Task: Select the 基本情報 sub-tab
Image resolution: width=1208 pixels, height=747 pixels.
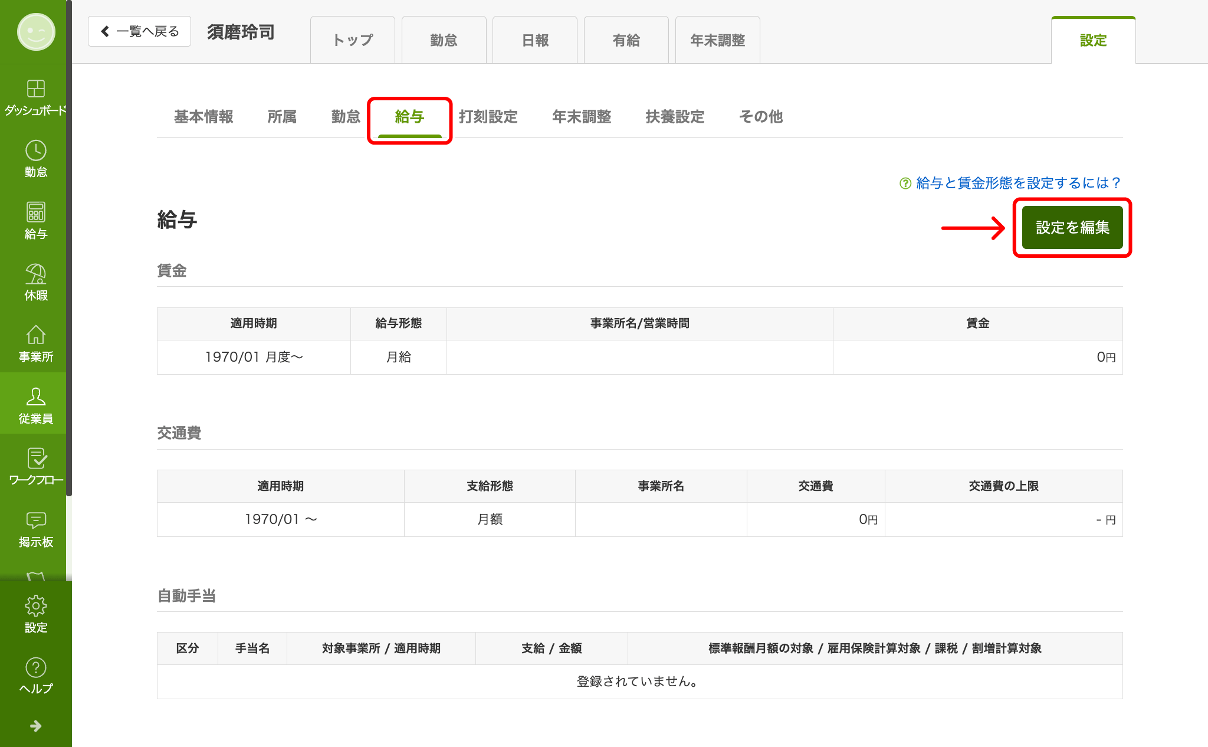Action: [x=203, y=117]
